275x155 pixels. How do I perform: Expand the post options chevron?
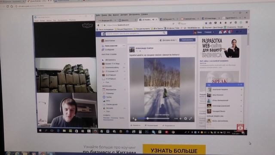pos(194,47)
